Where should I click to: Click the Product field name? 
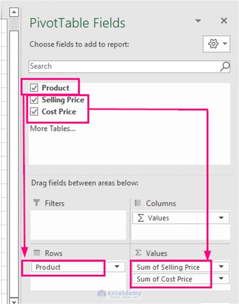coord(55,88)
